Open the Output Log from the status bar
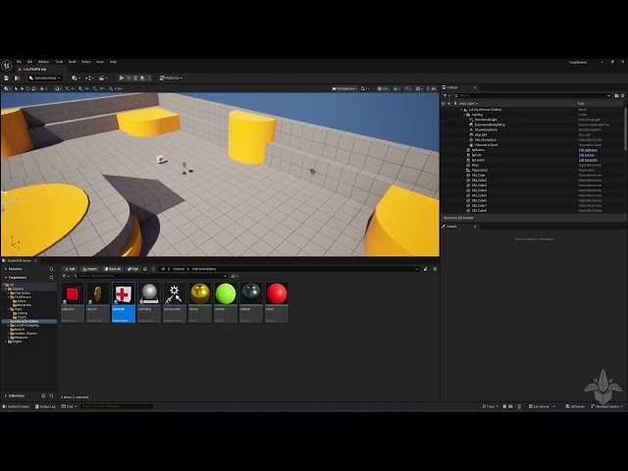628x471 pixels. (45, 406)
